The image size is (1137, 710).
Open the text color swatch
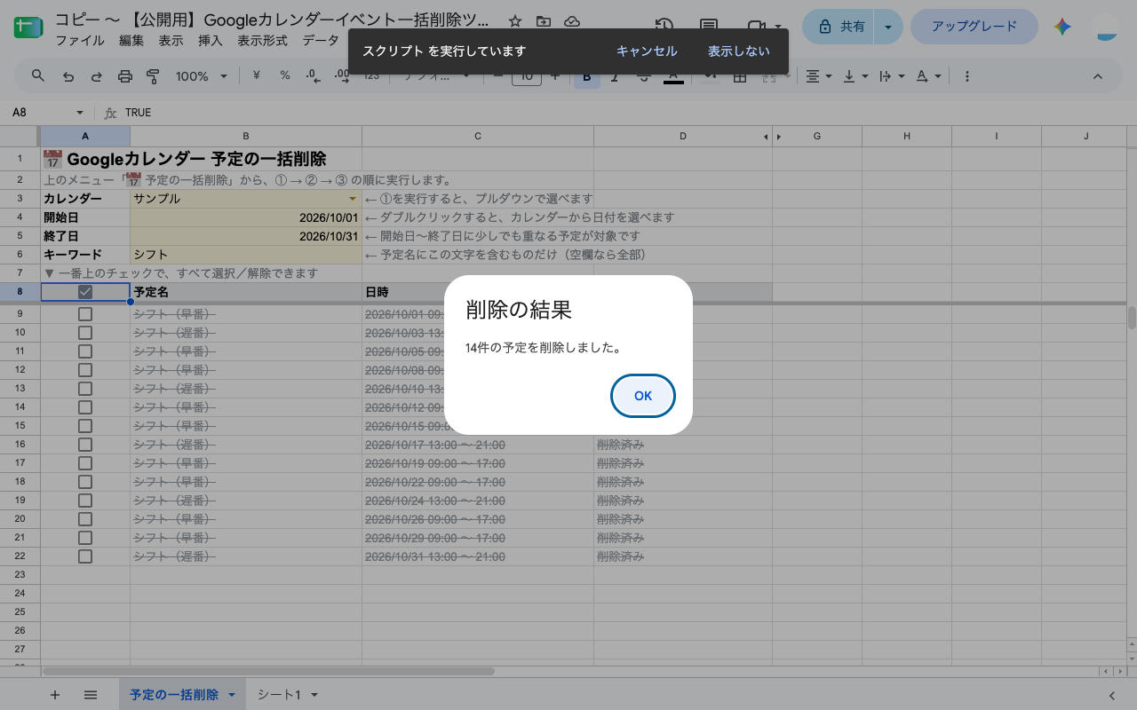click(x=673, y=77)
